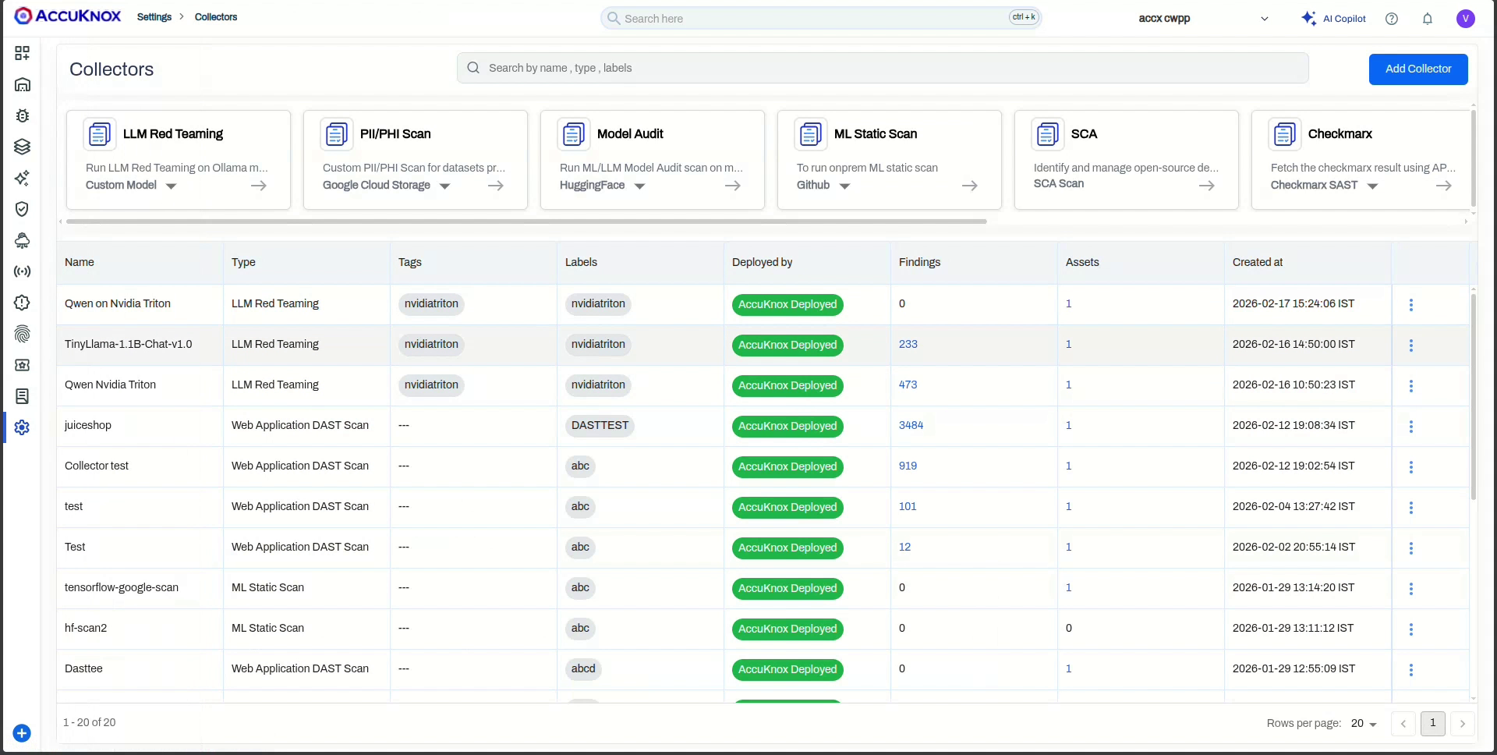Click the arrow on LLM Red Teaming card
The height and width of the screenshot is (755, 1497).
259,186
